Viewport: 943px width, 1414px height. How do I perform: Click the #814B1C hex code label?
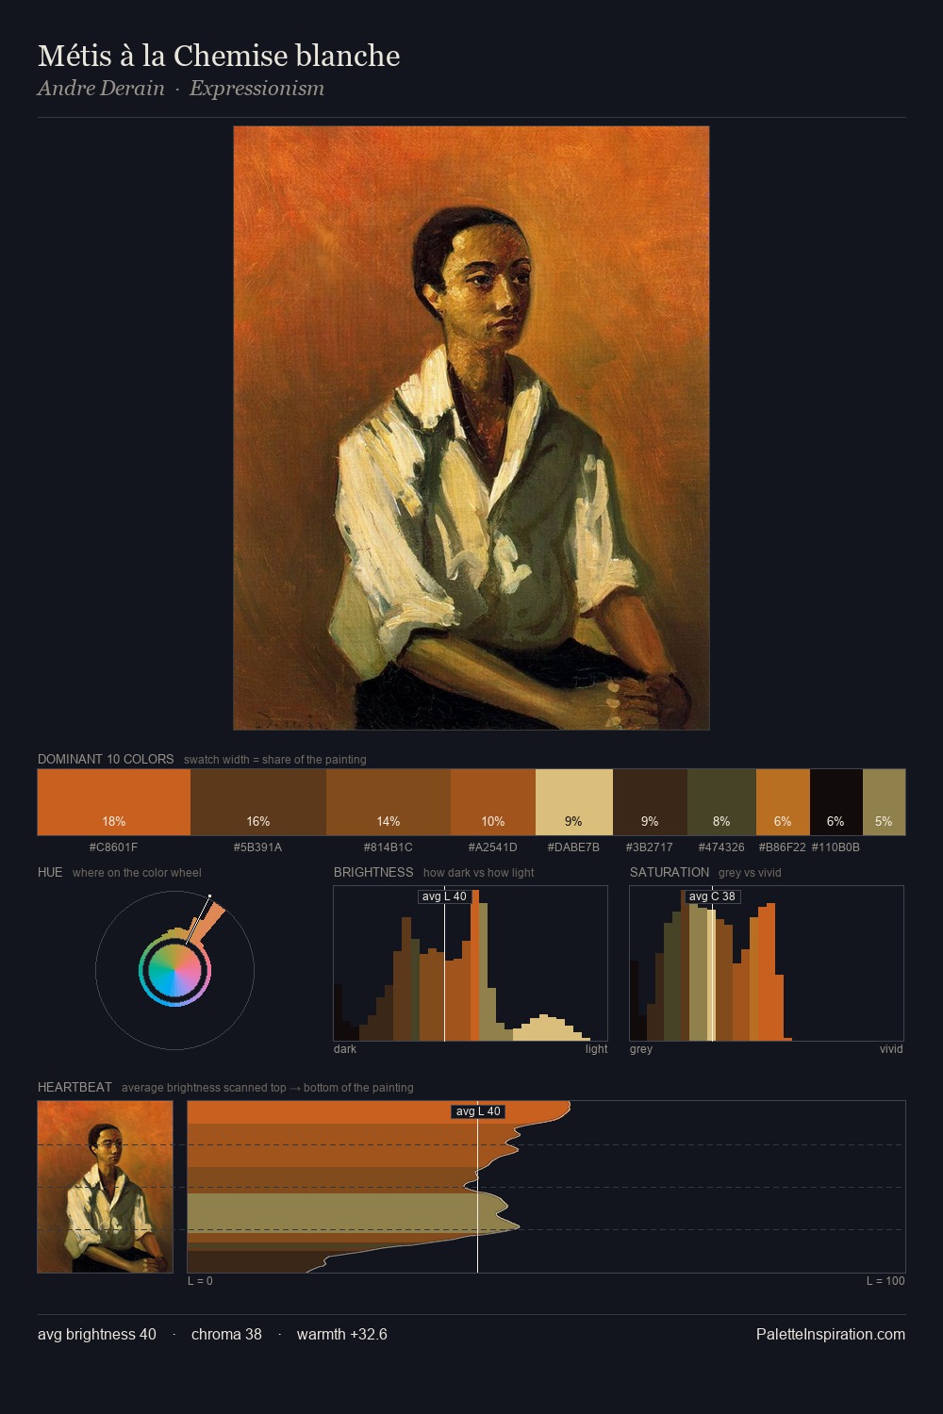click(x=388, y=847)
